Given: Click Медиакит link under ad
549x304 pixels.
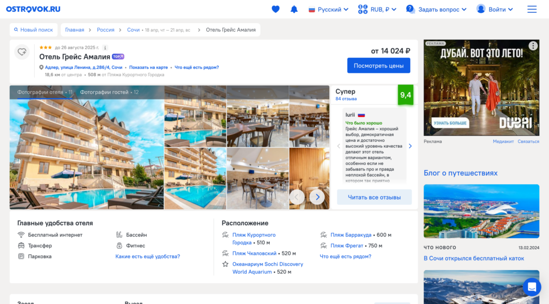Looking at the screenshot, I should coord(503,141).
